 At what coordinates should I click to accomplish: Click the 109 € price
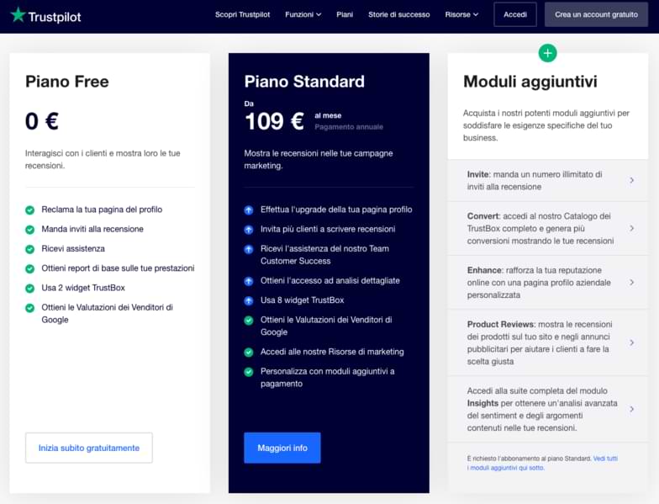pos(274,121)
